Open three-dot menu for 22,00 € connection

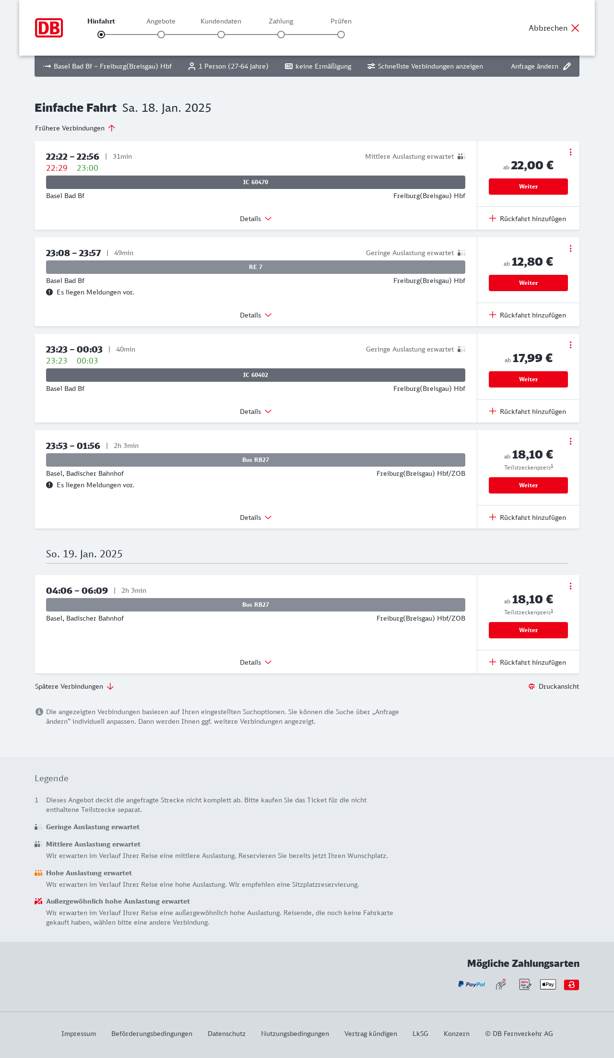570,152
